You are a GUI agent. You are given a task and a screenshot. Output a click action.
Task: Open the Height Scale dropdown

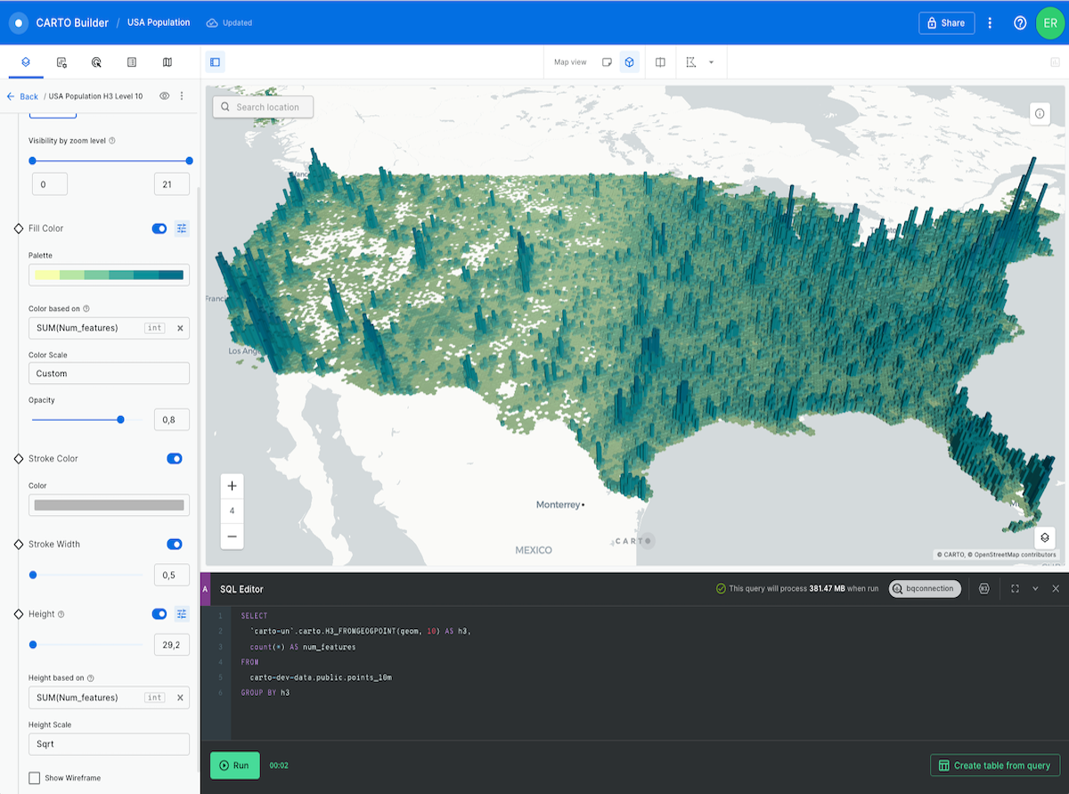109,743
